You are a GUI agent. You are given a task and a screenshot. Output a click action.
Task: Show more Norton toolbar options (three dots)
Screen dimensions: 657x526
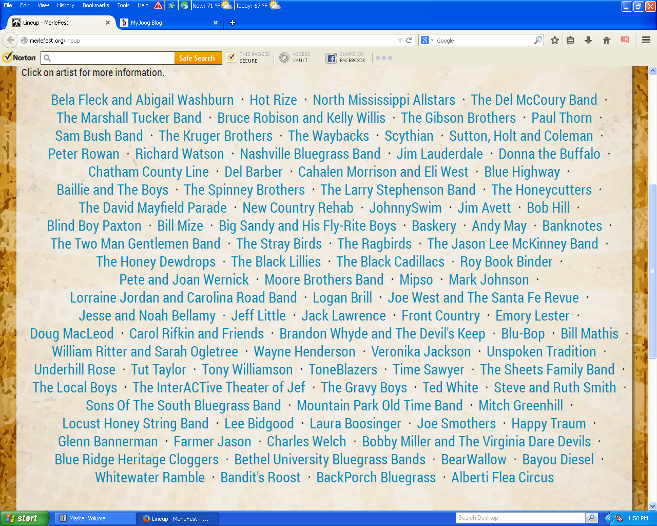tap(384, 58)
